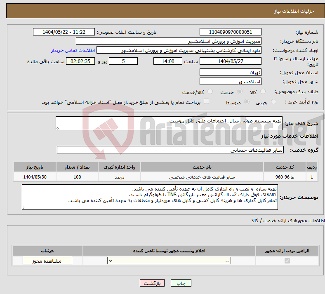Click row number 1 cell

click(x=312, y=177)
